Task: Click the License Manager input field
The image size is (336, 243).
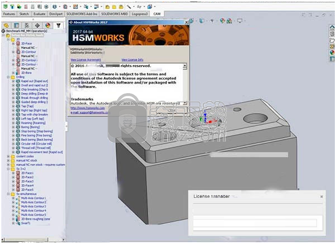Action: [255, 223]
